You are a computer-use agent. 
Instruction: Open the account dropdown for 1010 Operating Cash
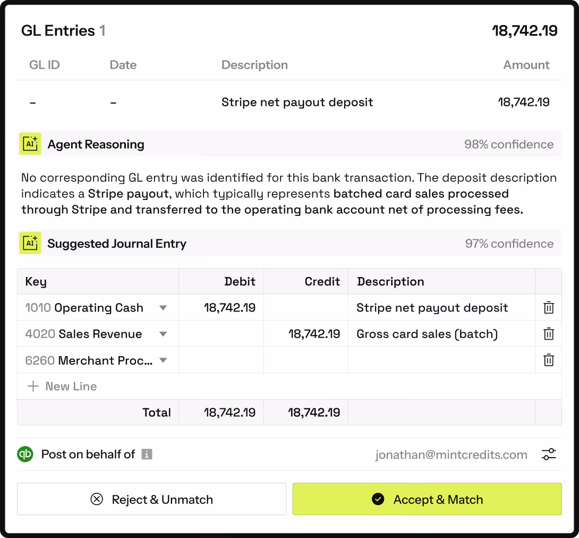[x=164, y=307]
